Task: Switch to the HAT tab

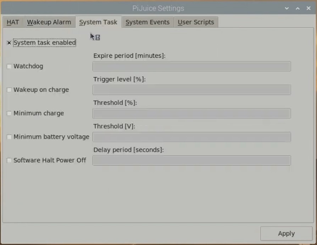Action: [13, 22]
